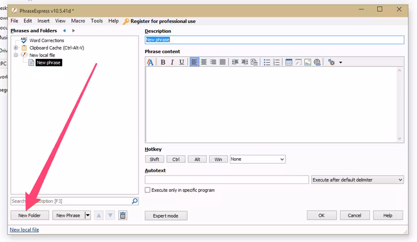Select the New phrase tree item

(x=49, y=62)
